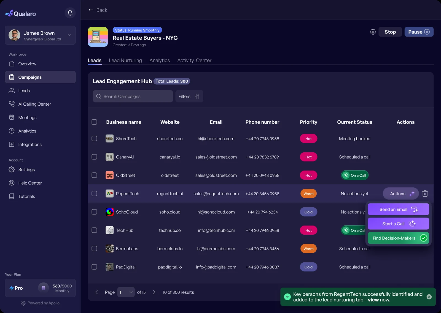
Task: Check the BermoLabs row checkbox
Action: pos(94,249)
